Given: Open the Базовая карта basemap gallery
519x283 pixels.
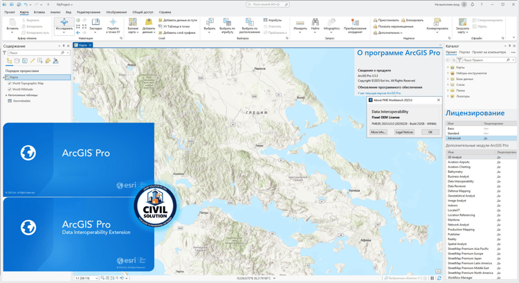Looking at the screenshot, I should click(133, 26).
